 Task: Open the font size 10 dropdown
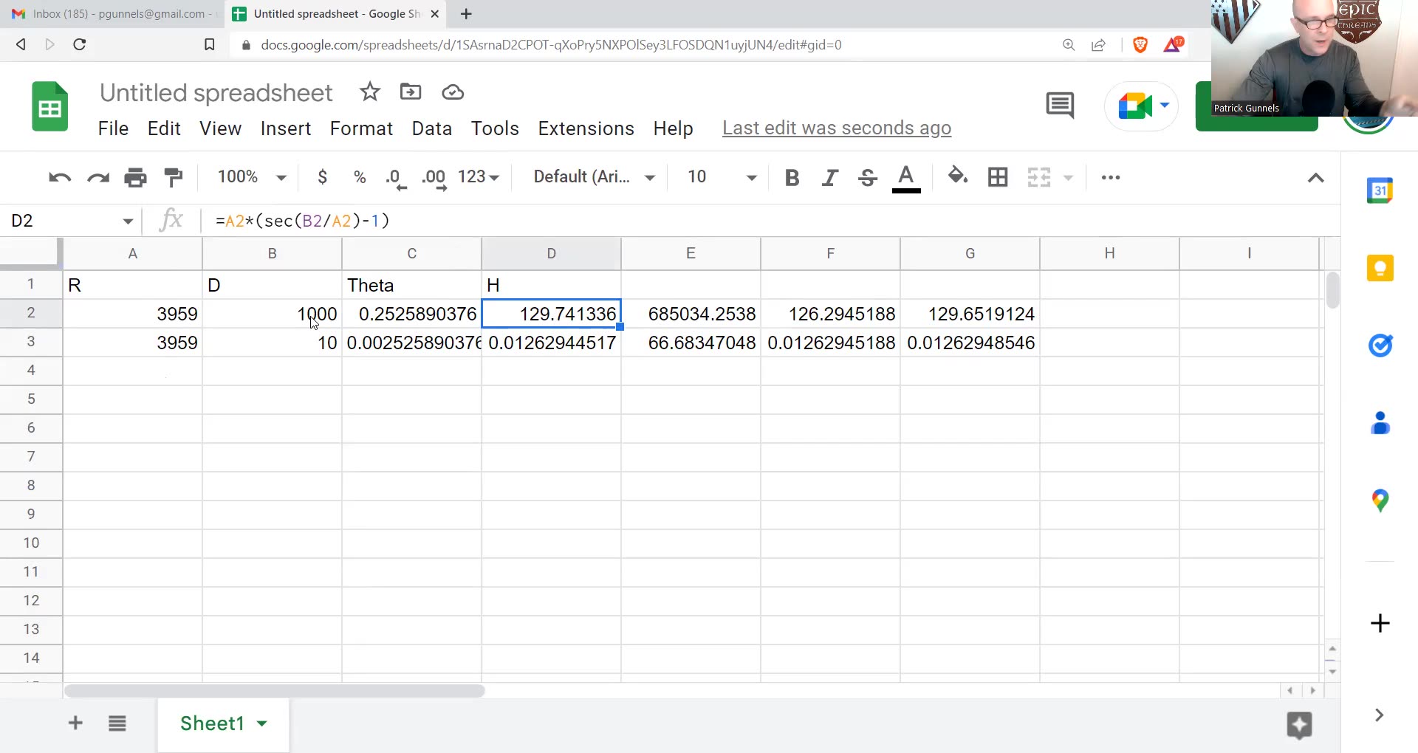[x=722, y=177]
